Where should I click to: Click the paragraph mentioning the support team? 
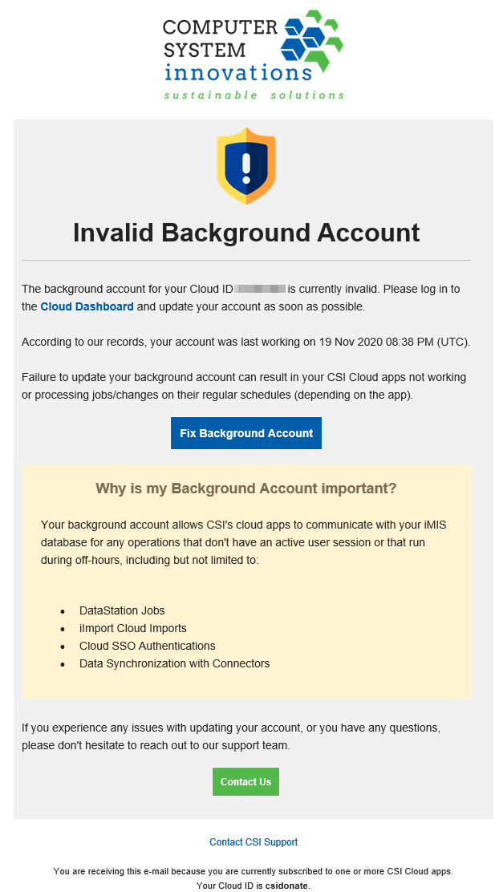tap(231, 736)
